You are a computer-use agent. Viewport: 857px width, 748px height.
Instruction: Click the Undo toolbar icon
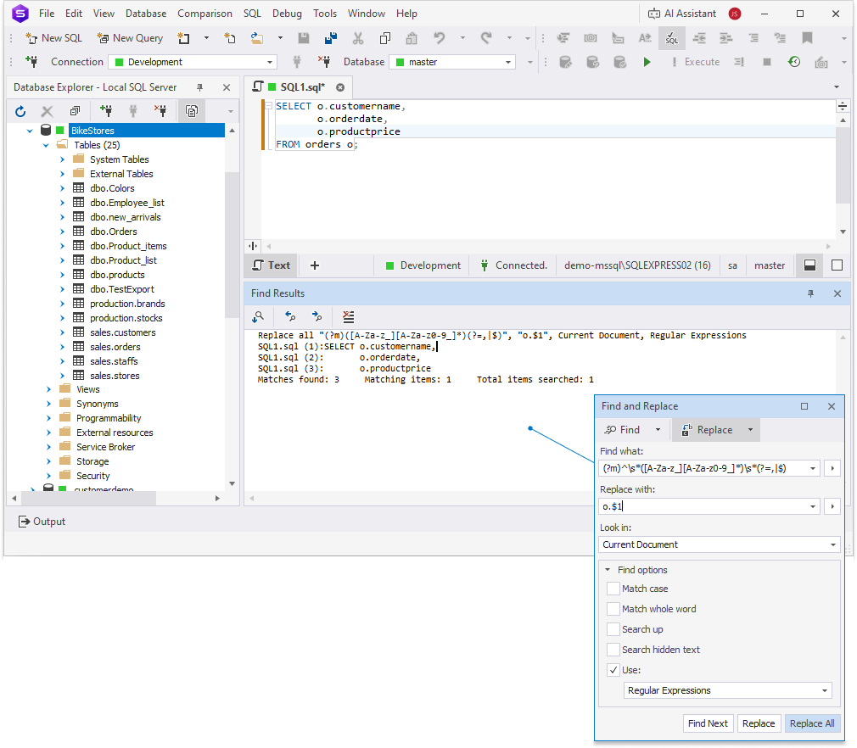[x=439, y=37]
